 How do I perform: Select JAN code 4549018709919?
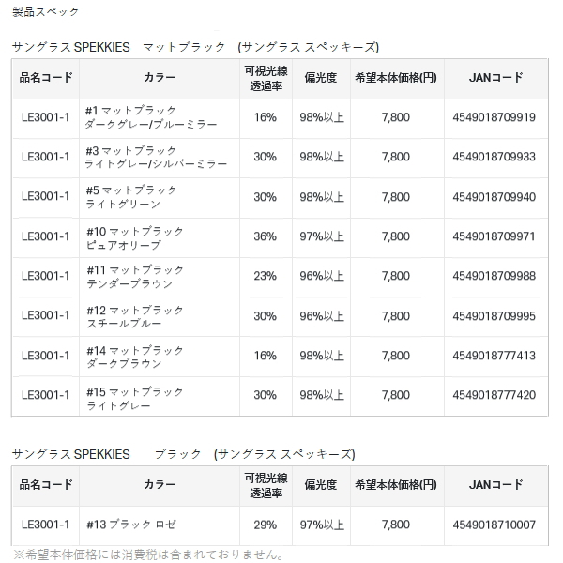click(494, 117)
